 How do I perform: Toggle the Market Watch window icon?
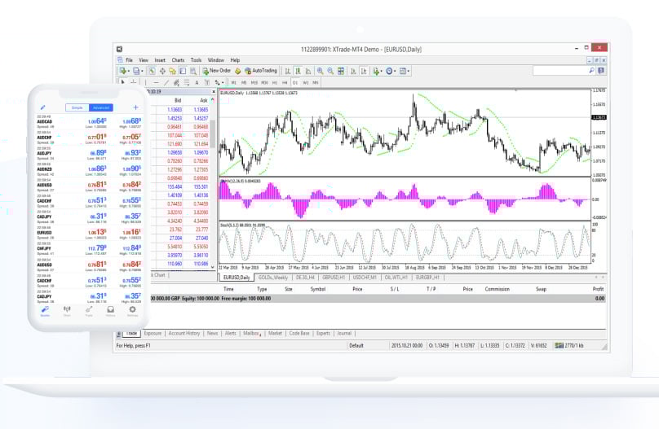[153, 72]
